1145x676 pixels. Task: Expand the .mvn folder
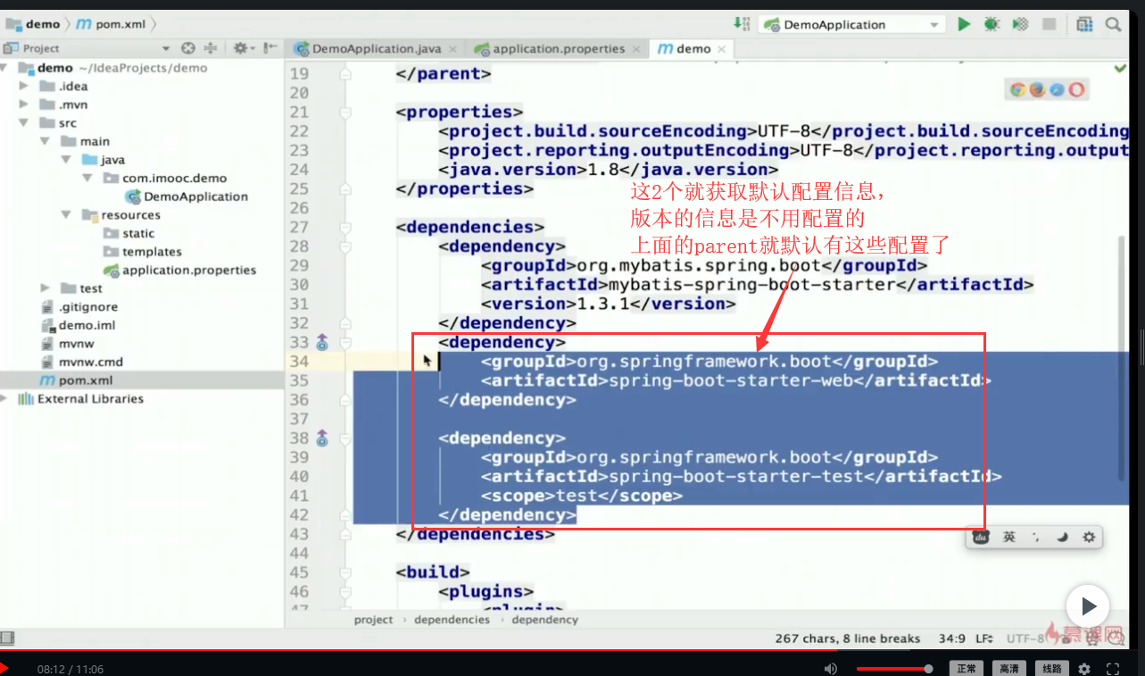pyautogui.click(x=24, y=104)
